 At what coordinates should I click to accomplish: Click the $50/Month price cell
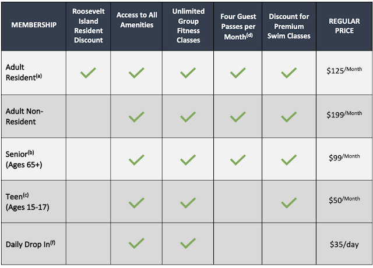[x=344, y=200]
